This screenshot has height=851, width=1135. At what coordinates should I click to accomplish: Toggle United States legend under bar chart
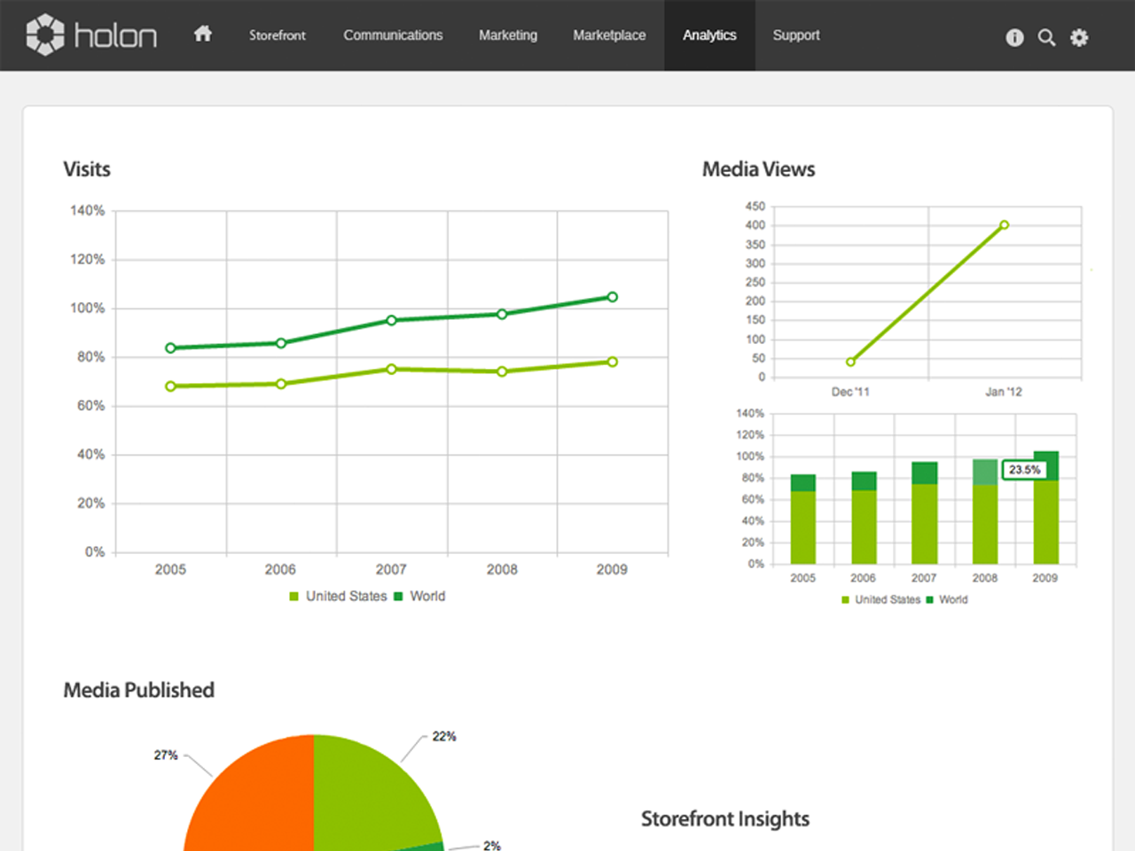[x=881, y=600]
